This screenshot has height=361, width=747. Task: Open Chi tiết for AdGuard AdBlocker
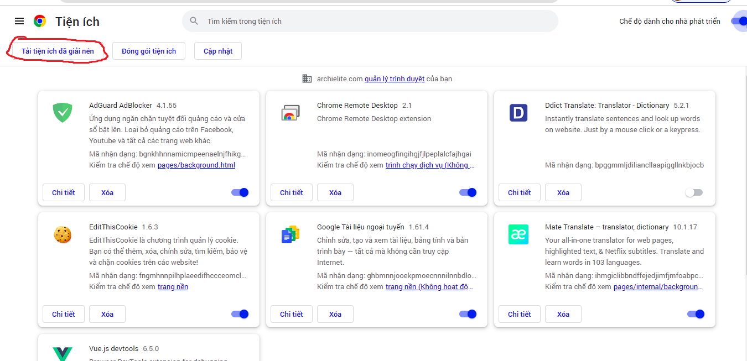(64, 192)
